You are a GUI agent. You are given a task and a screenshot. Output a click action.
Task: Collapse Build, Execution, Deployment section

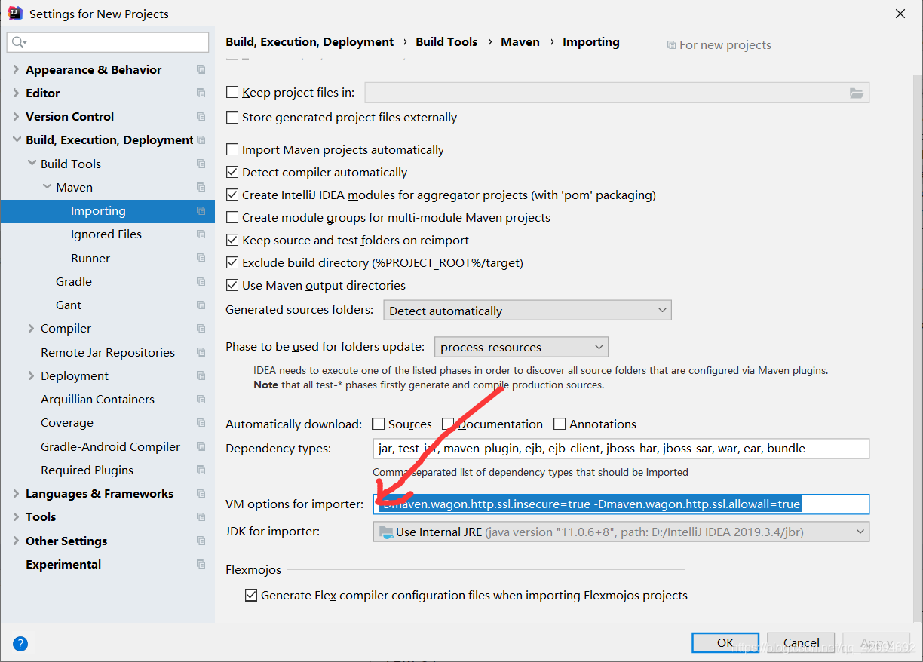click(16, 139)
